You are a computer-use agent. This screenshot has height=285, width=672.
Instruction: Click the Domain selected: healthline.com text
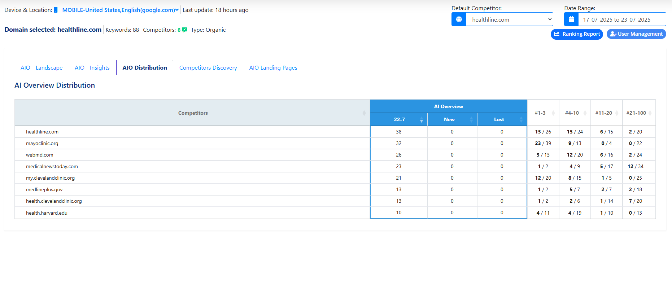point(53,30)
